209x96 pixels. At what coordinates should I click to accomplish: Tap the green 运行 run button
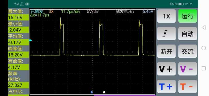pyautogui.click(x=188, y=16)
